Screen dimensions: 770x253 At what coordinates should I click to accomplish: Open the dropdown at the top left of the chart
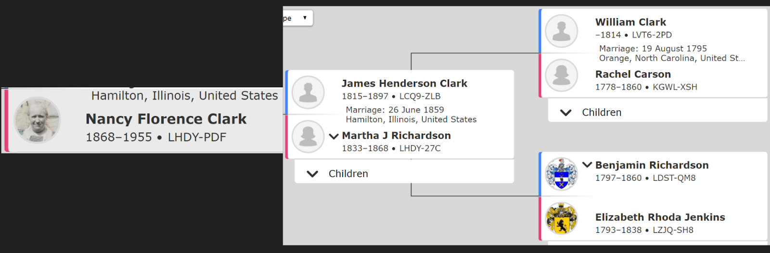coord(298,18)
